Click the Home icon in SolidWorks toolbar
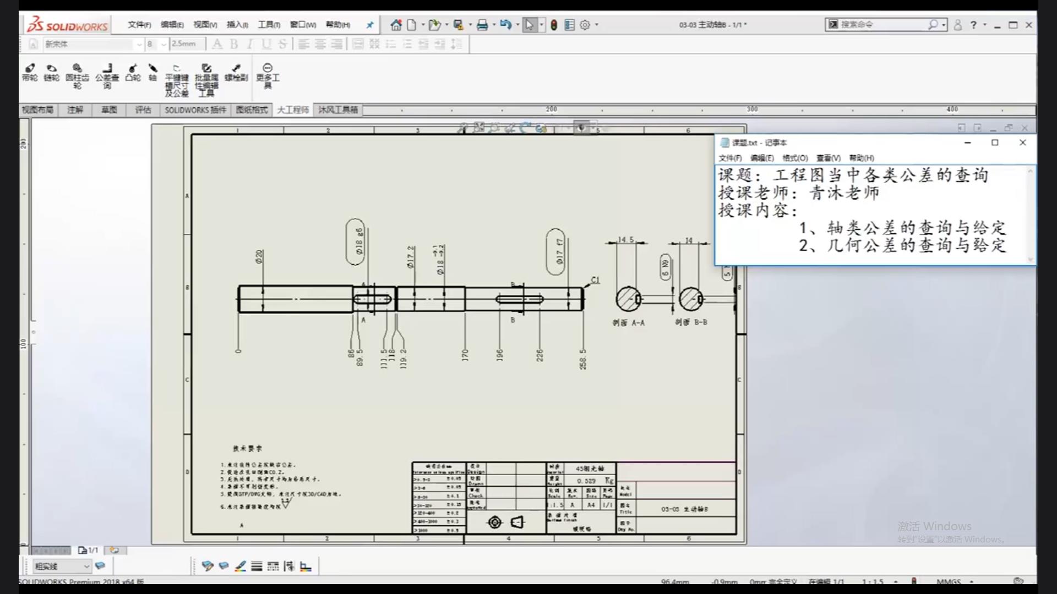 coord(396,25)
